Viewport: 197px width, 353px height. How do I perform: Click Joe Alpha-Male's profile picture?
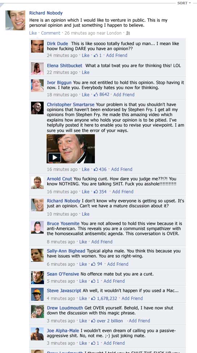click(x=37, y=334)
